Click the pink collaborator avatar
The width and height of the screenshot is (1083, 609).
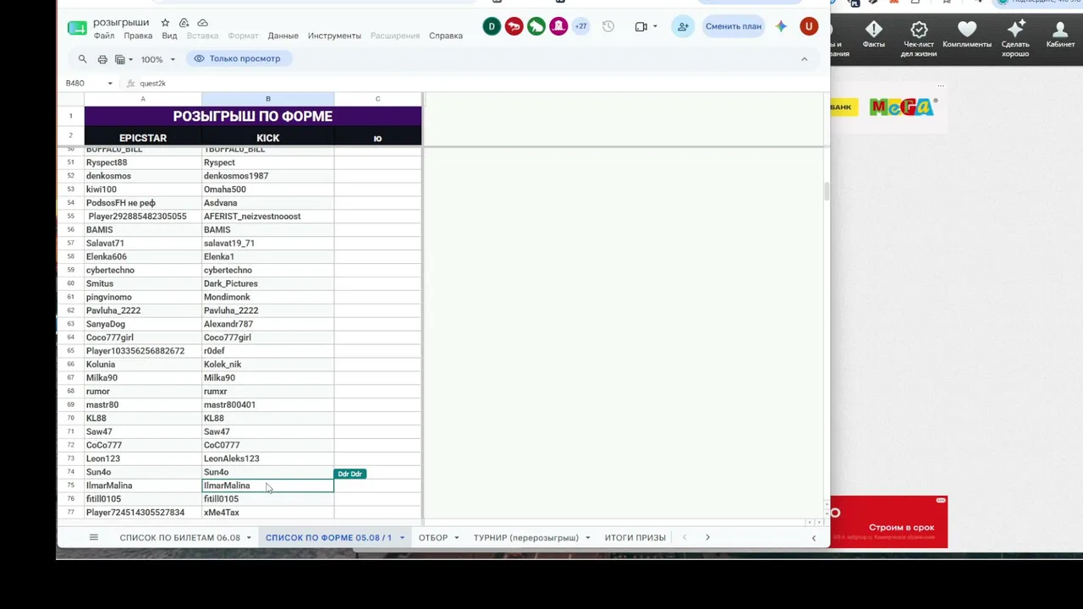(x=558, y=26)
